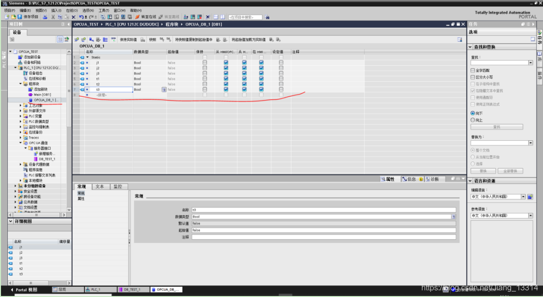Select the 向上 radio button
Image resolution: width=543 pixels, height=297 pixels.
point(473,120)
